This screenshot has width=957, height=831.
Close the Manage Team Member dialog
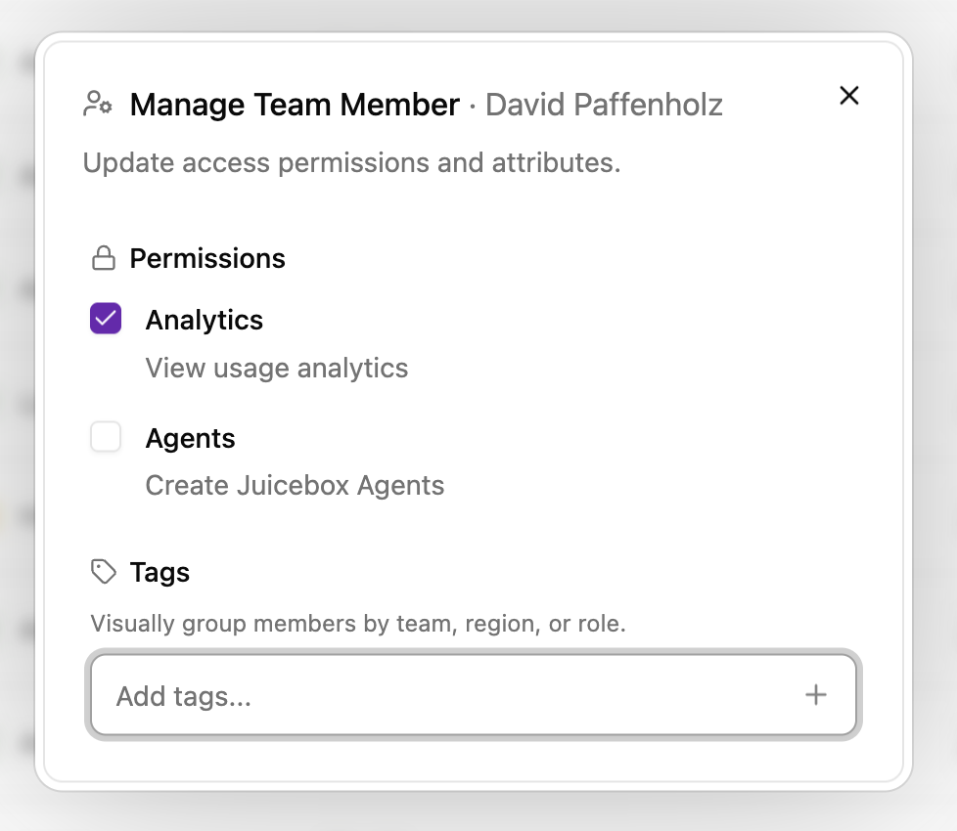coord(849,96)
